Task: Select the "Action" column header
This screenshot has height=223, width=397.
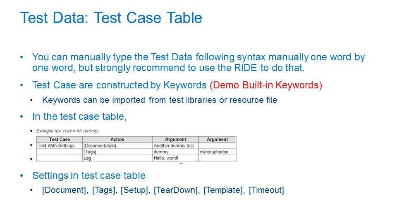Action: 117,140
